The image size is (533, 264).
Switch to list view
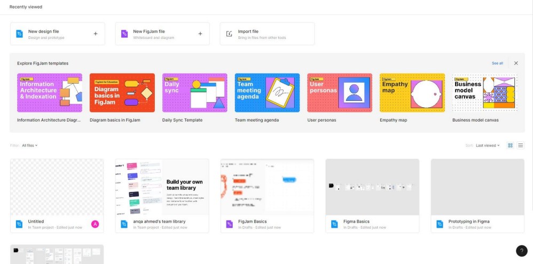point(520,145)
